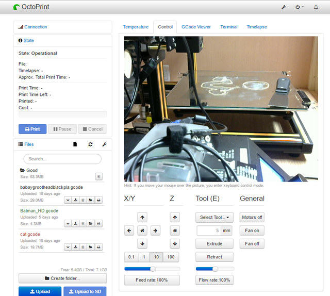Load Batman_HD.gcode file
330x296 pixels.
click(x=91, y=223)
